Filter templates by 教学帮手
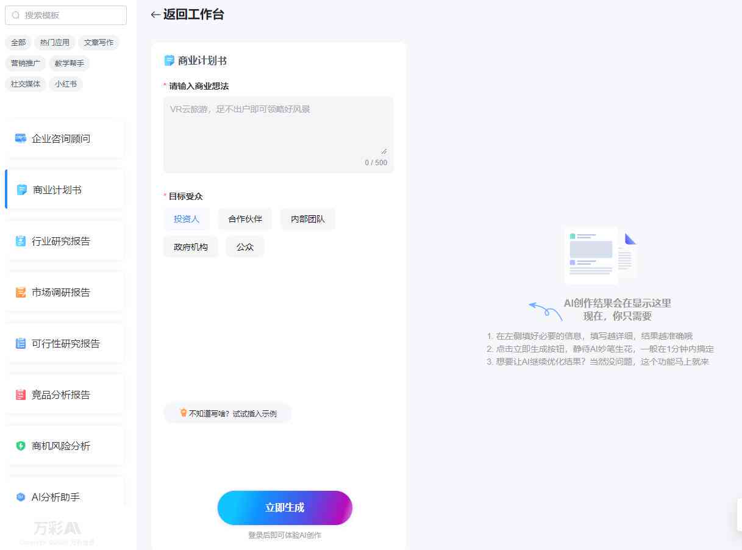Screen dimensions: 742x550 tap(70, 63)
